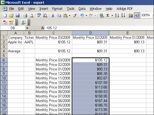The height and width of the screenshot is (115, 154).
Task: Click the AutoSum sigma icon
Action: click(x=108, y=15)
